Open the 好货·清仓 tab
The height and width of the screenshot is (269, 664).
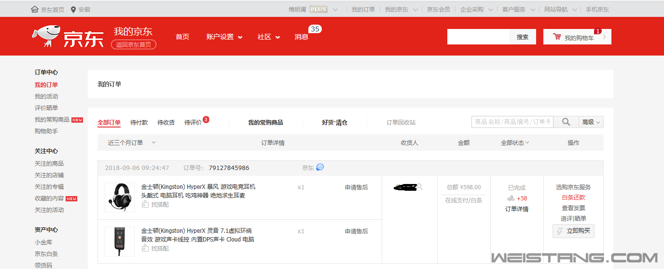coord(334,123)
